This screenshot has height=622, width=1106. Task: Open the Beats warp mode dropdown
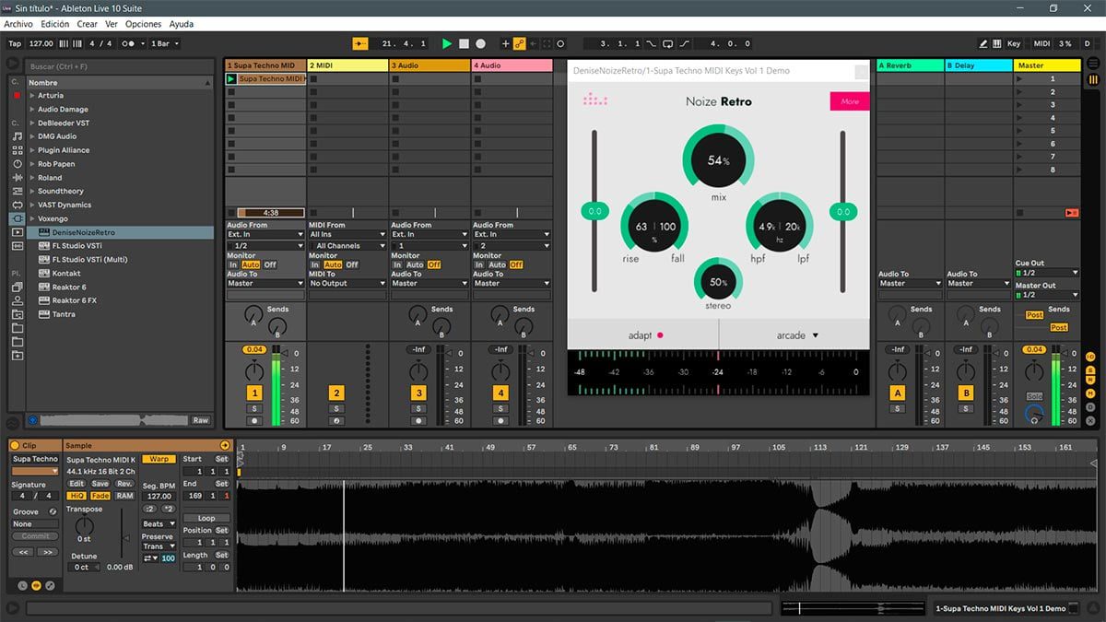pyautogui.click(x=159, y=523)
